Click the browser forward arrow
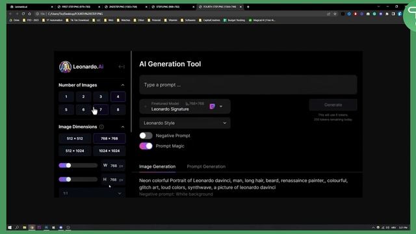The height and width of the screenshot is (234, 416). [x=17, y=14]
